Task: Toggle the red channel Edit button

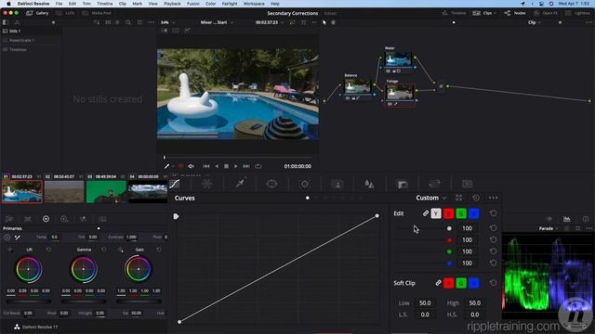Action: pos(448,213)
